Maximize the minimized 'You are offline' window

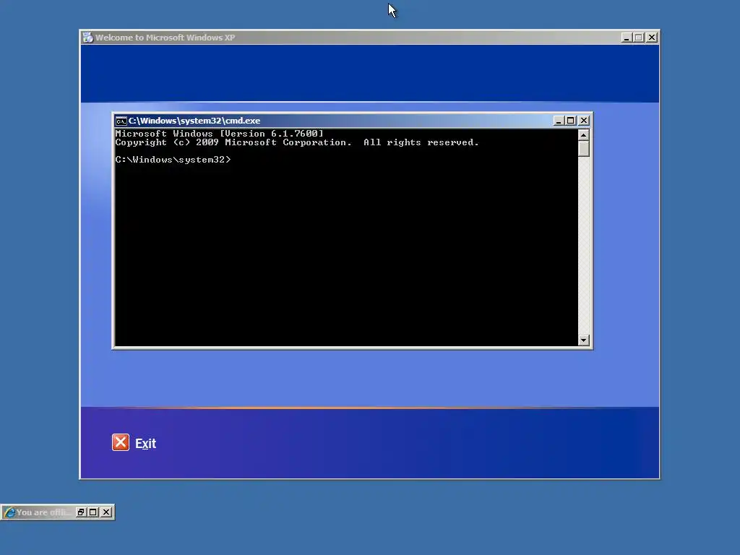click(93, 512)
